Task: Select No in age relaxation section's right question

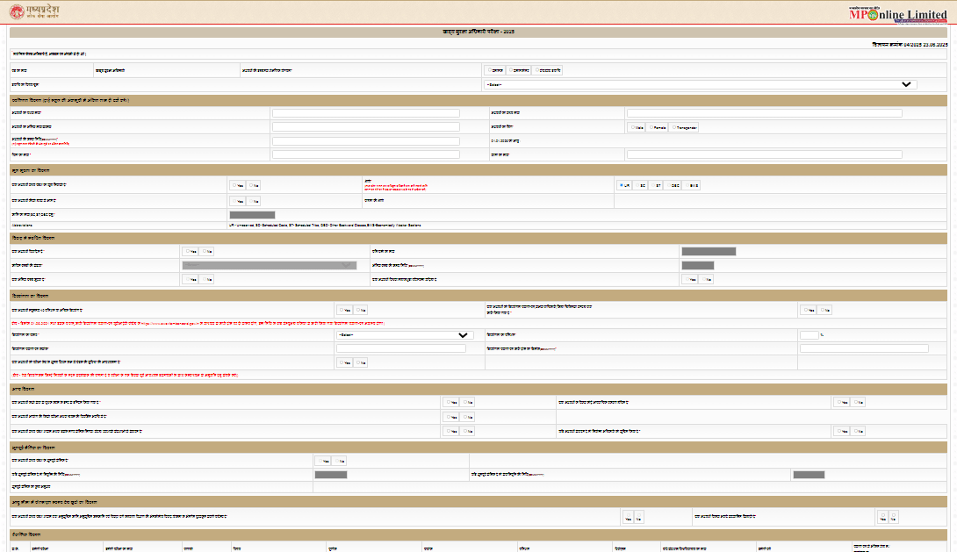Action: pos(894,517)
